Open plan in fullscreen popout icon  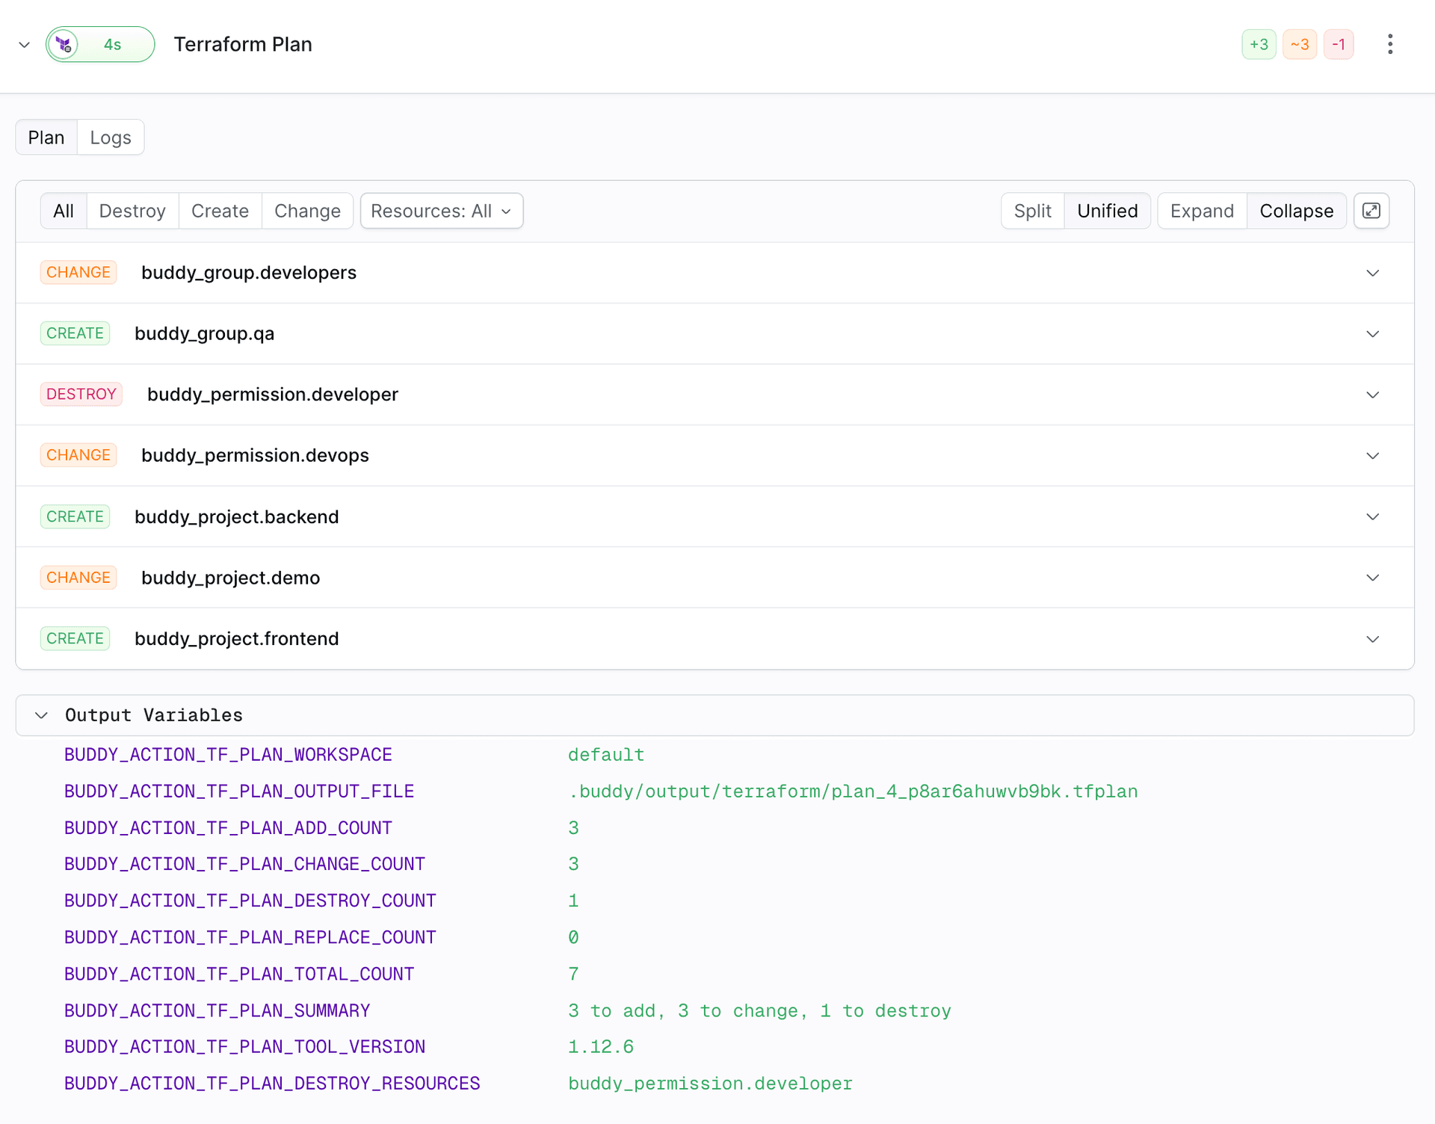pyautogui.click(x=1371, y=211)
